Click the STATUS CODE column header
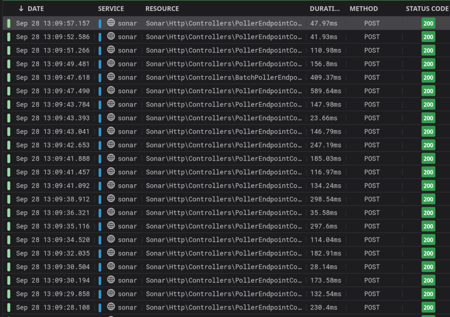Screen dimensions: 450x317 coord(427,8)
